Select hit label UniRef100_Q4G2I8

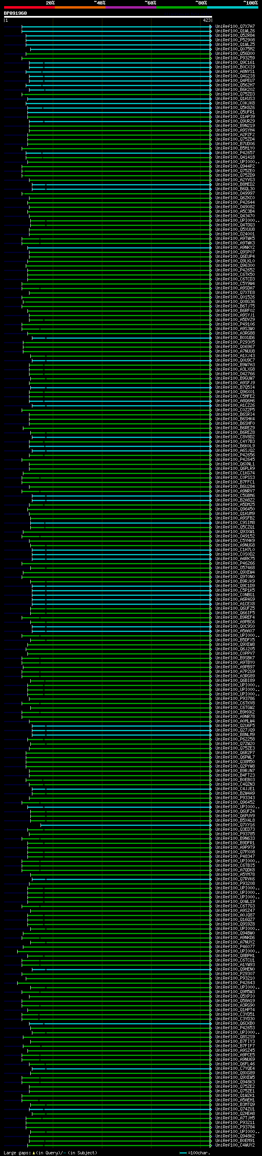coord(235,76)
